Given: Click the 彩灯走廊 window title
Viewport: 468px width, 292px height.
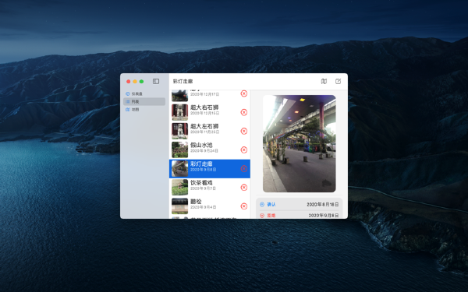Looking at the screenshot, I should [183, 81].
